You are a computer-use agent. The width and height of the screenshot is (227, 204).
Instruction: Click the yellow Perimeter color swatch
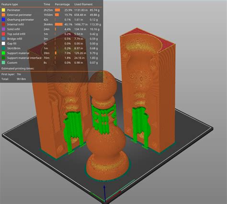point(3,10)
